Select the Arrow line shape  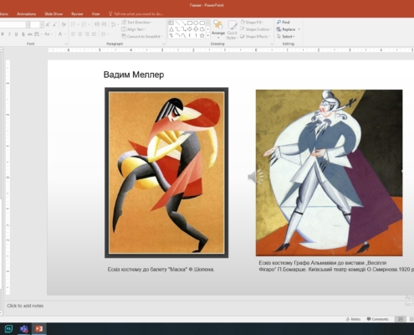(x=184, y=23)
